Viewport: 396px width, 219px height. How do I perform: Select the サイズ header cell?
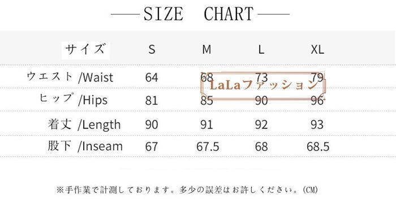85,50
